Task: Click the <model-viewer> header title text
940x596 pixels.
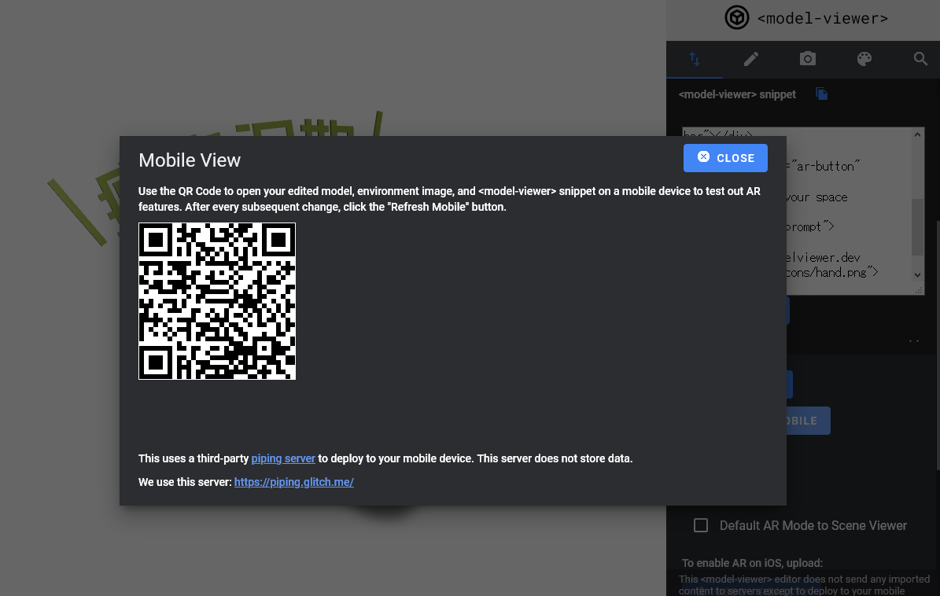Action: (823, 19)
